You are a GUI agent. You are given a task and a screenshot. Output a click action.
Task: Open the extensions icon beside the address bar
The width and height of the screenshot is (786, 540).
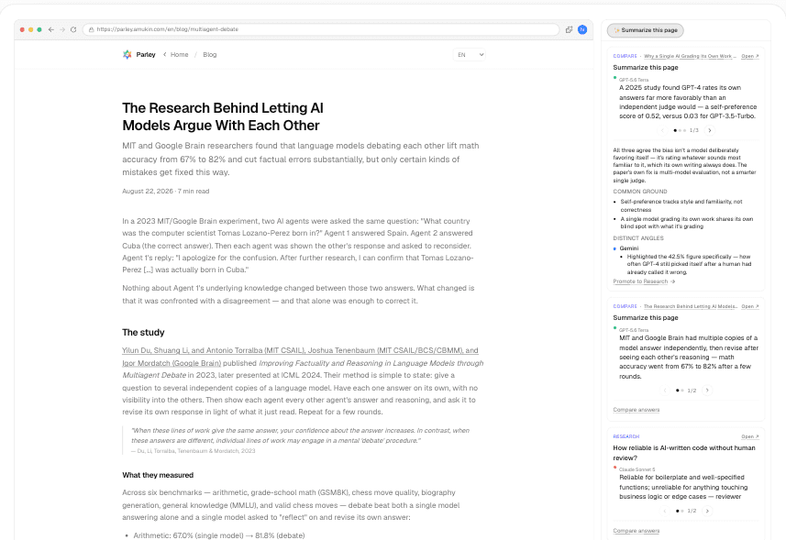pos(569,29)
